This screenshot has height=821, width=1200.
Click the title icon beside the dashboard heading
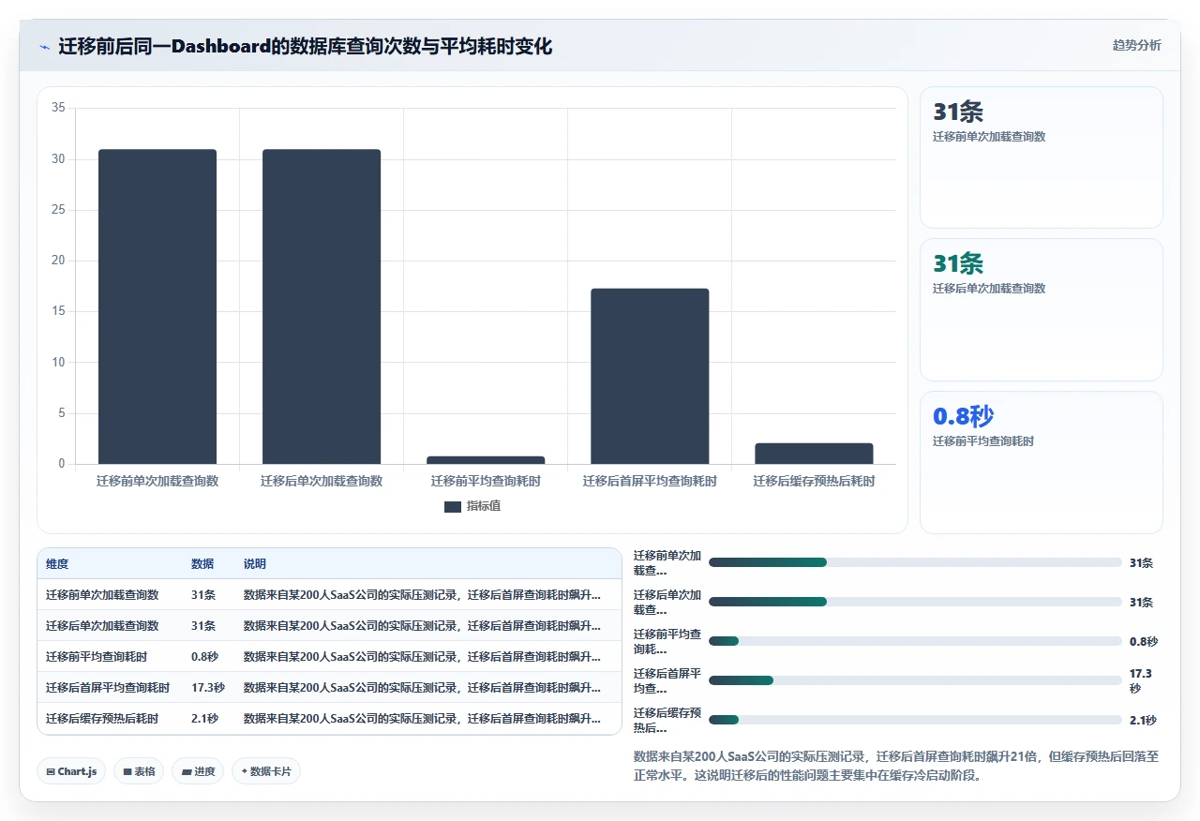click(44, 46)
